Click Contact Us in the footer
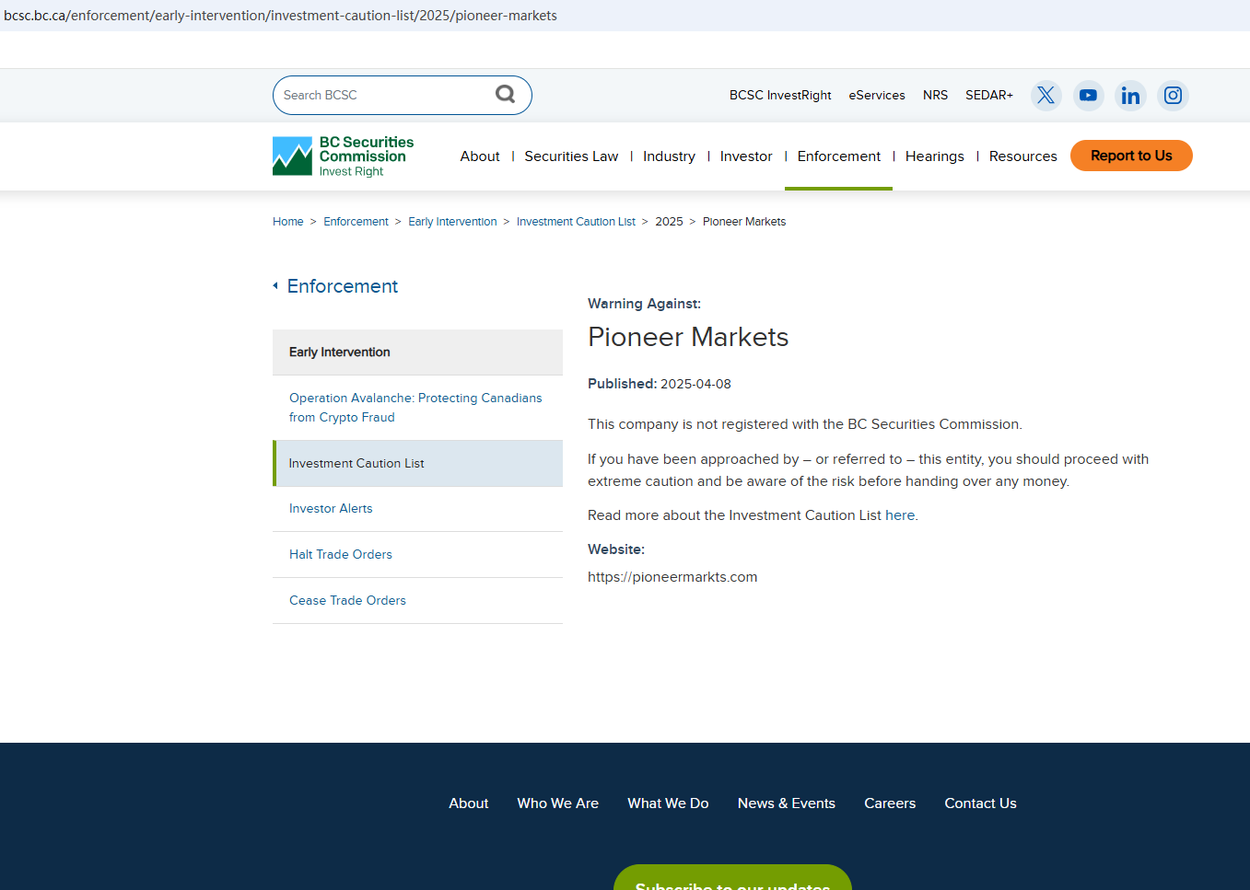The height and width of the screenshot is (890, 1250). (980, 803)
